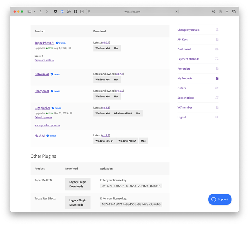
Task: Show the Safari downloads icon
Action: [x=214, y=11]
